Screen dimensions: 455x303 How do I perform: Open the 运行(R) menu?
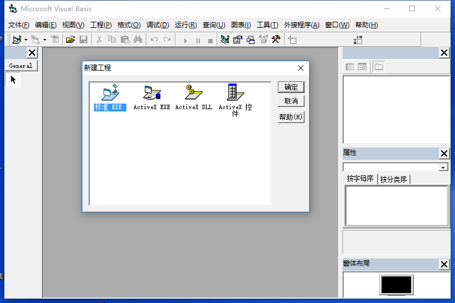[185, 25]
